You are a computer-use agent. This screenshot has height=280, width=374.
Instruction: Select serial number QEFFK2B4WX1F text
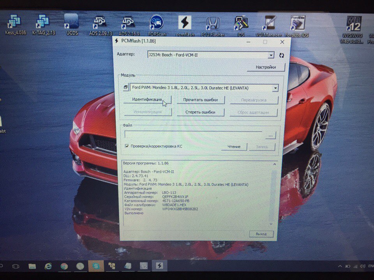pyautogui.click(x=175, y=197)
